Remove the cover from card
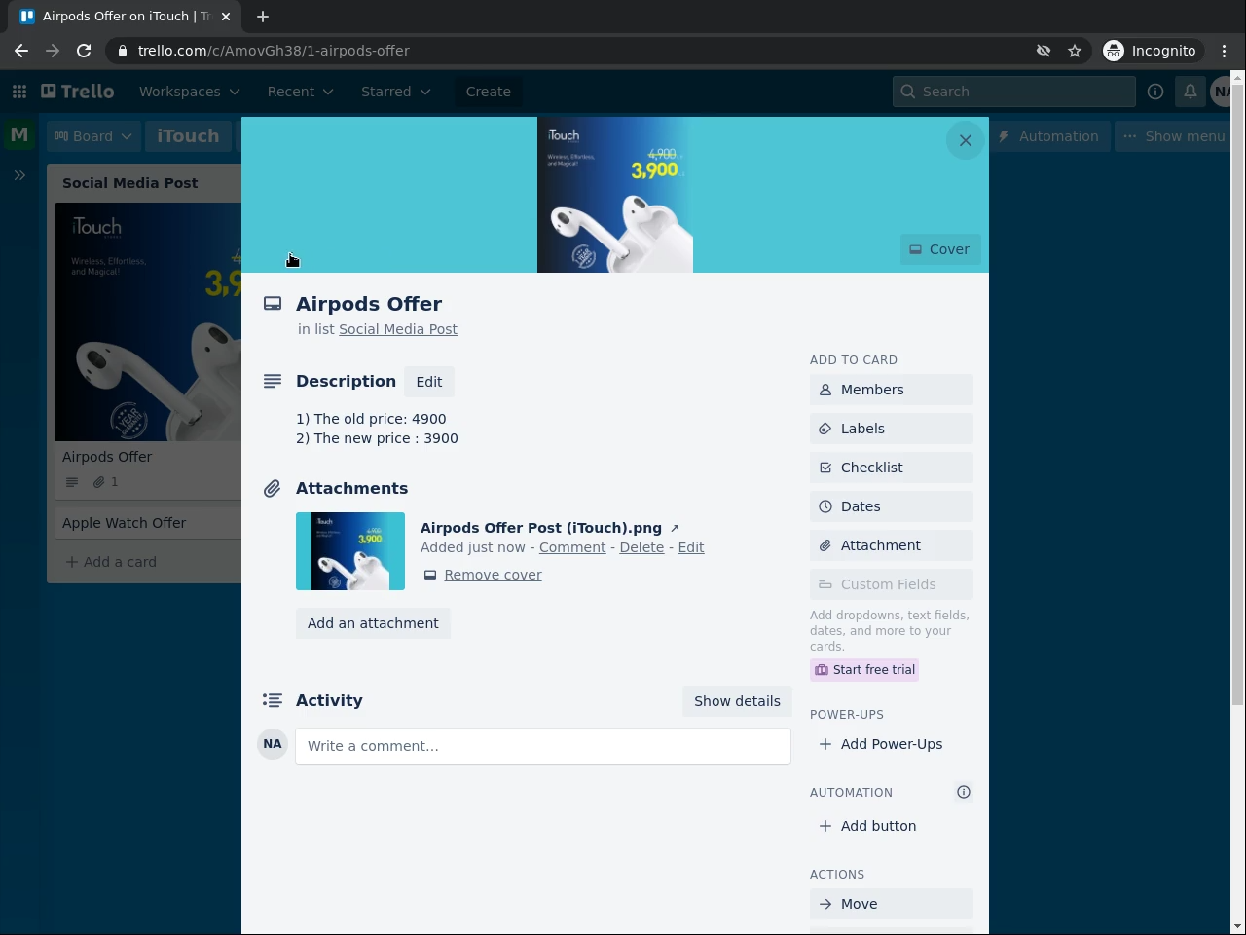Viewport: 1246px width, 935px height. [493, 575]
